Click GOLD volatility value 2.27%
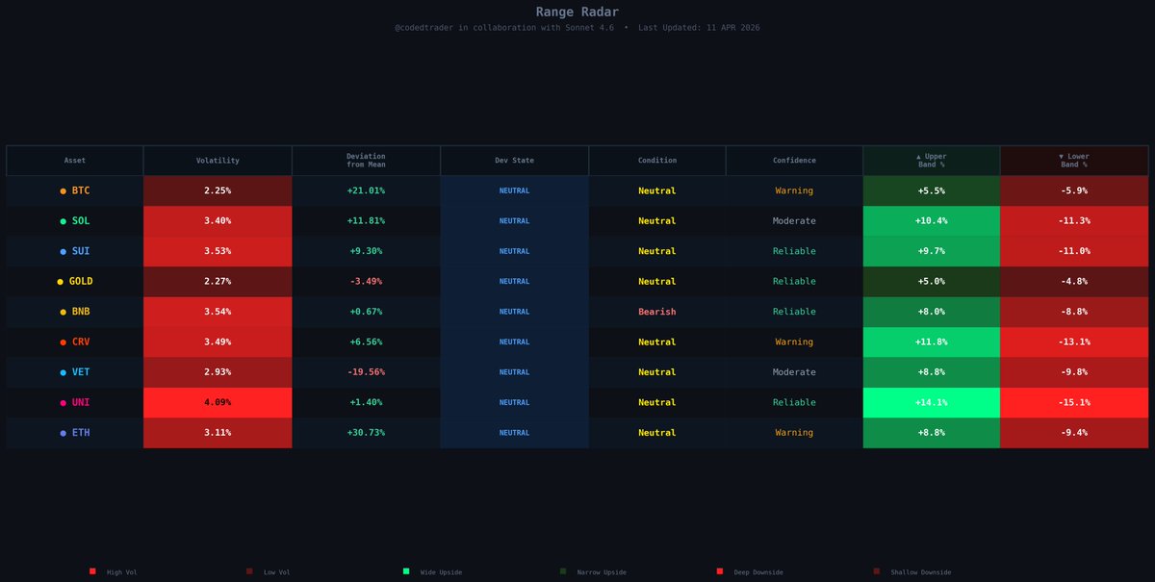This screenshot has height=582, width=1155. [x=218, y=282]
